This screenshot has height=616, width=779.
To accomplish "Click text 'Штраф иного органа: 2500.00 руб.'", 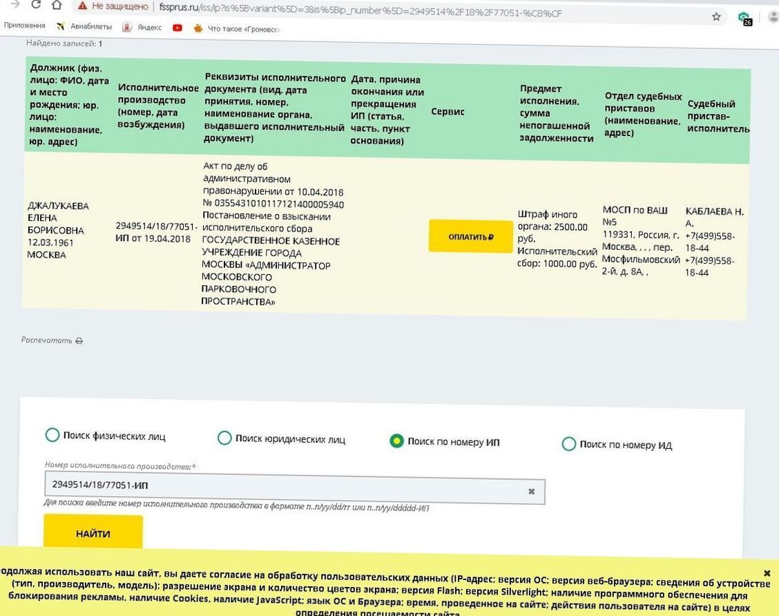I will coord(552,226).
